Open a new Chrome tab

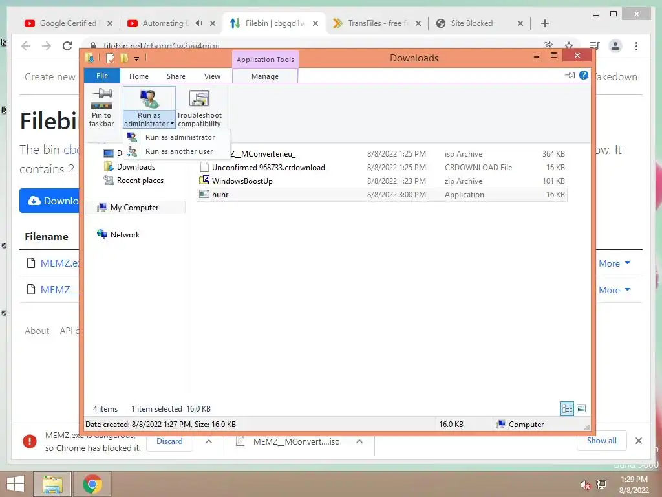544,23
